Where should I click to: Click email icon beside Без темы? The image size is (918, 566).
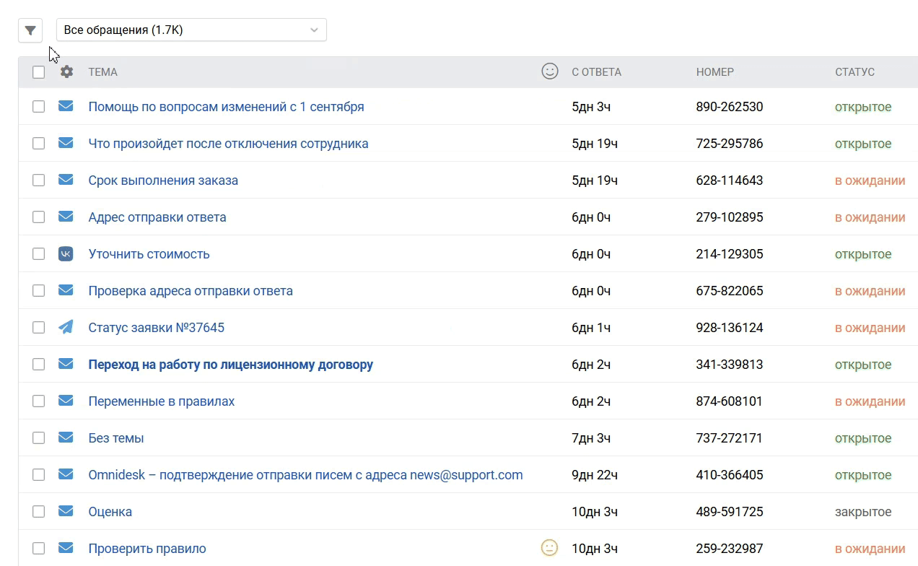66,438
